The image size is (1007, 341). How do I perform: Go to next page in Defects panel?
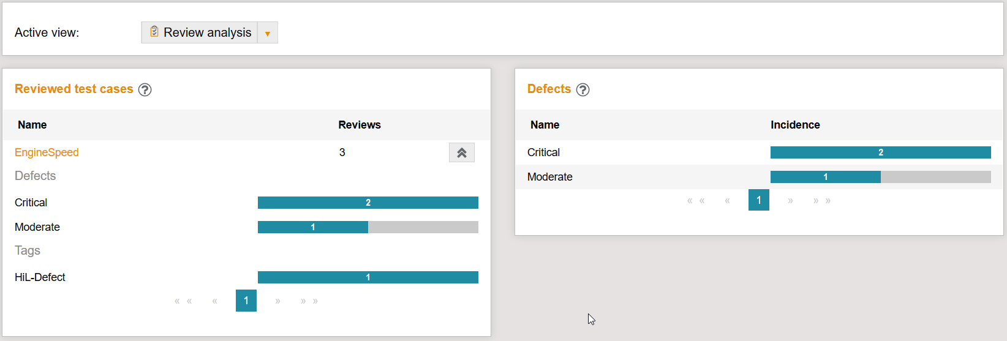tap(790, 200)
